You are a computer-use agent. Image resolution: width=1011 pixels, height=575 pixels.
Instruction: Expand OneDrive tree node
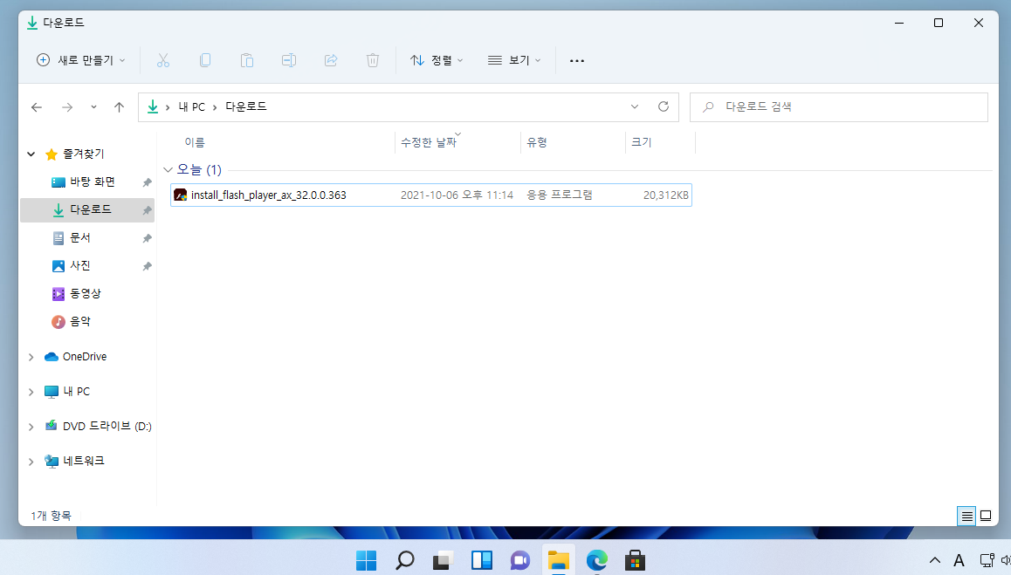[x=31, y=357]
